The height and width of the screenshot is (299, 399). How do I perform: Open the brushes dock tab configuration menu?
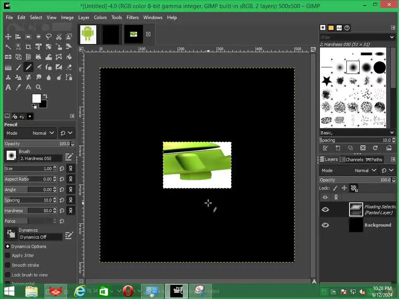[393, 28]
